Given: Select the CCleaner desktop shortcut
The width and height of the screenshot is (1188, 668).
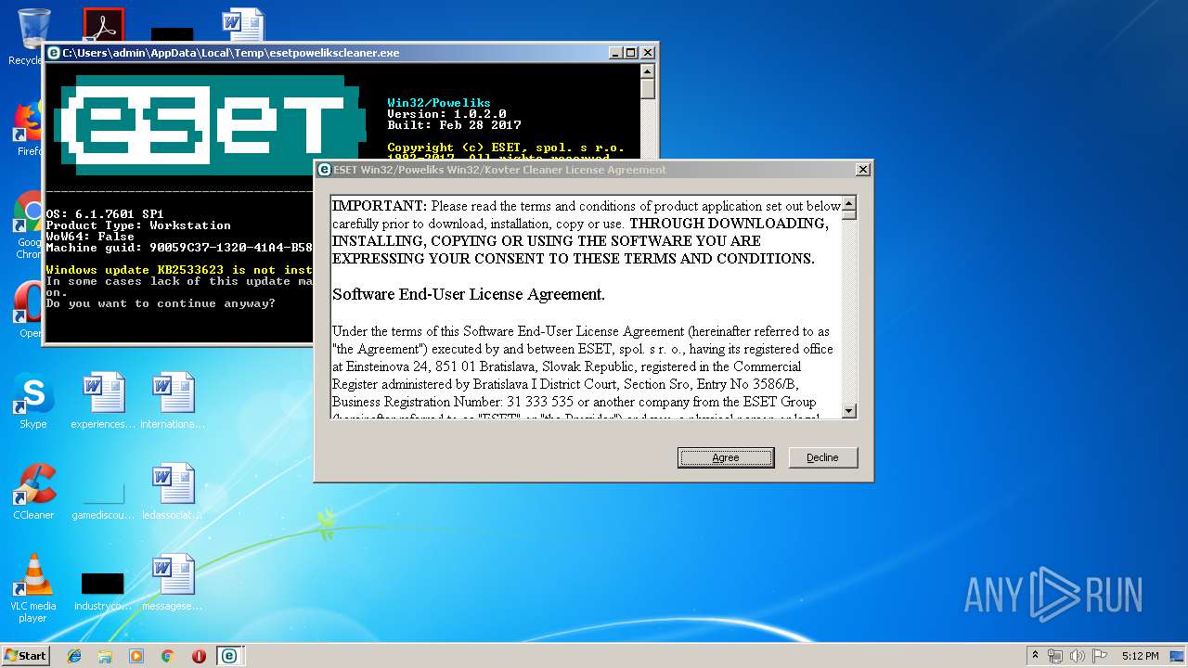Looking at the screenshot, I should 33,492.
